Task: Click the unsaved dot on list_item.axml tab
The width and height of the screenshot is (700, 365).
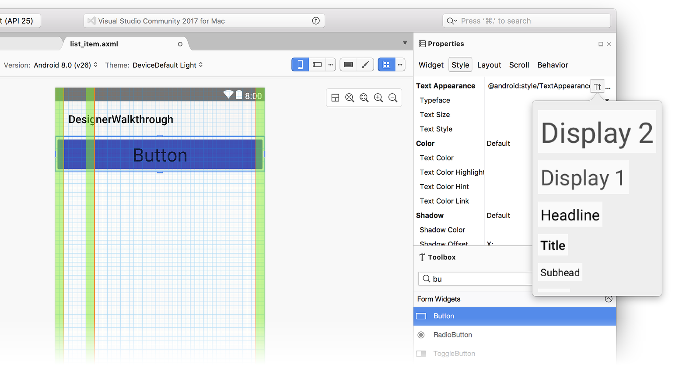Action: coord(180,44)
